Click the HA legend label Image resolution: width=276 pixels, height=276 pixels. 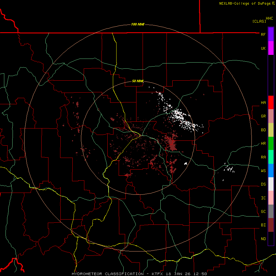click(263, 103)
